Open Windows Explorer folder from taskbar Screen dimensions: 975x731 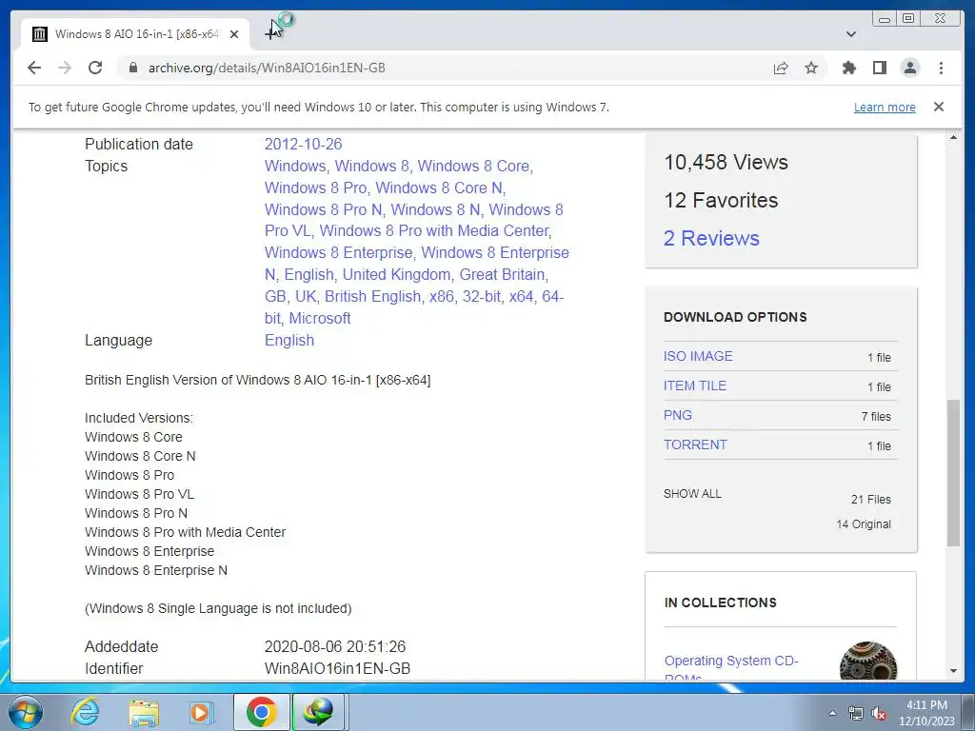click(x=144, y=712)
